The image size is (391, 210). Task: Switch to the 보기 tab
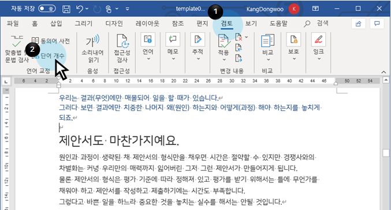tap(251, 24)
